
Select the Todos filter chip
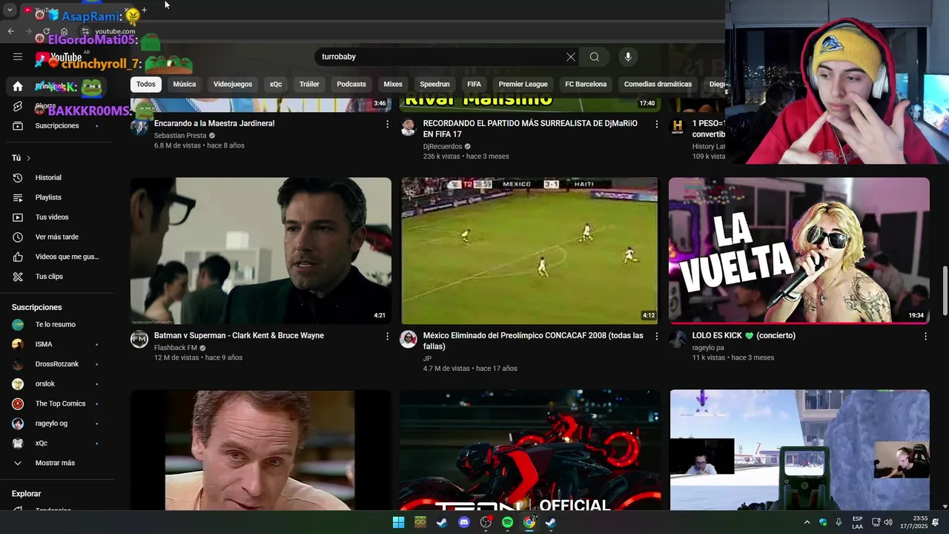point(146,84)
